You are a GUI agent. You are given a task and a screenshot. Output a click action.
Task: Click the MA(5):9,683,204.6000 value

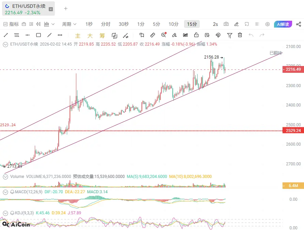(147, 177)
